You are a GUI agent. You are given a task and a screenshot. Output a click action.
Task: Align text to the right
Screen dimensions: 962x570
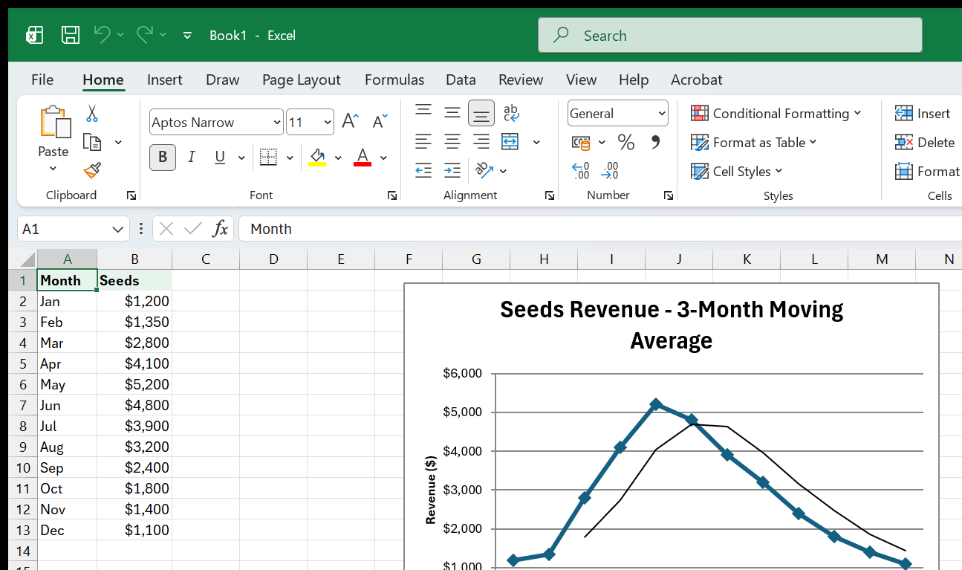[481, 141]
